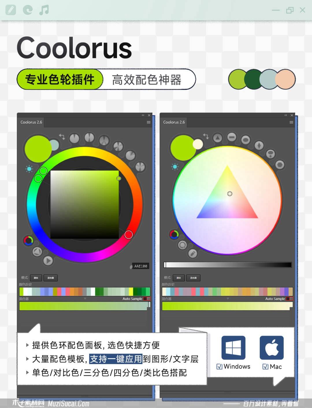Click the RGB color ring icon in left panel

pyautogui.click(x=28, y=240)
